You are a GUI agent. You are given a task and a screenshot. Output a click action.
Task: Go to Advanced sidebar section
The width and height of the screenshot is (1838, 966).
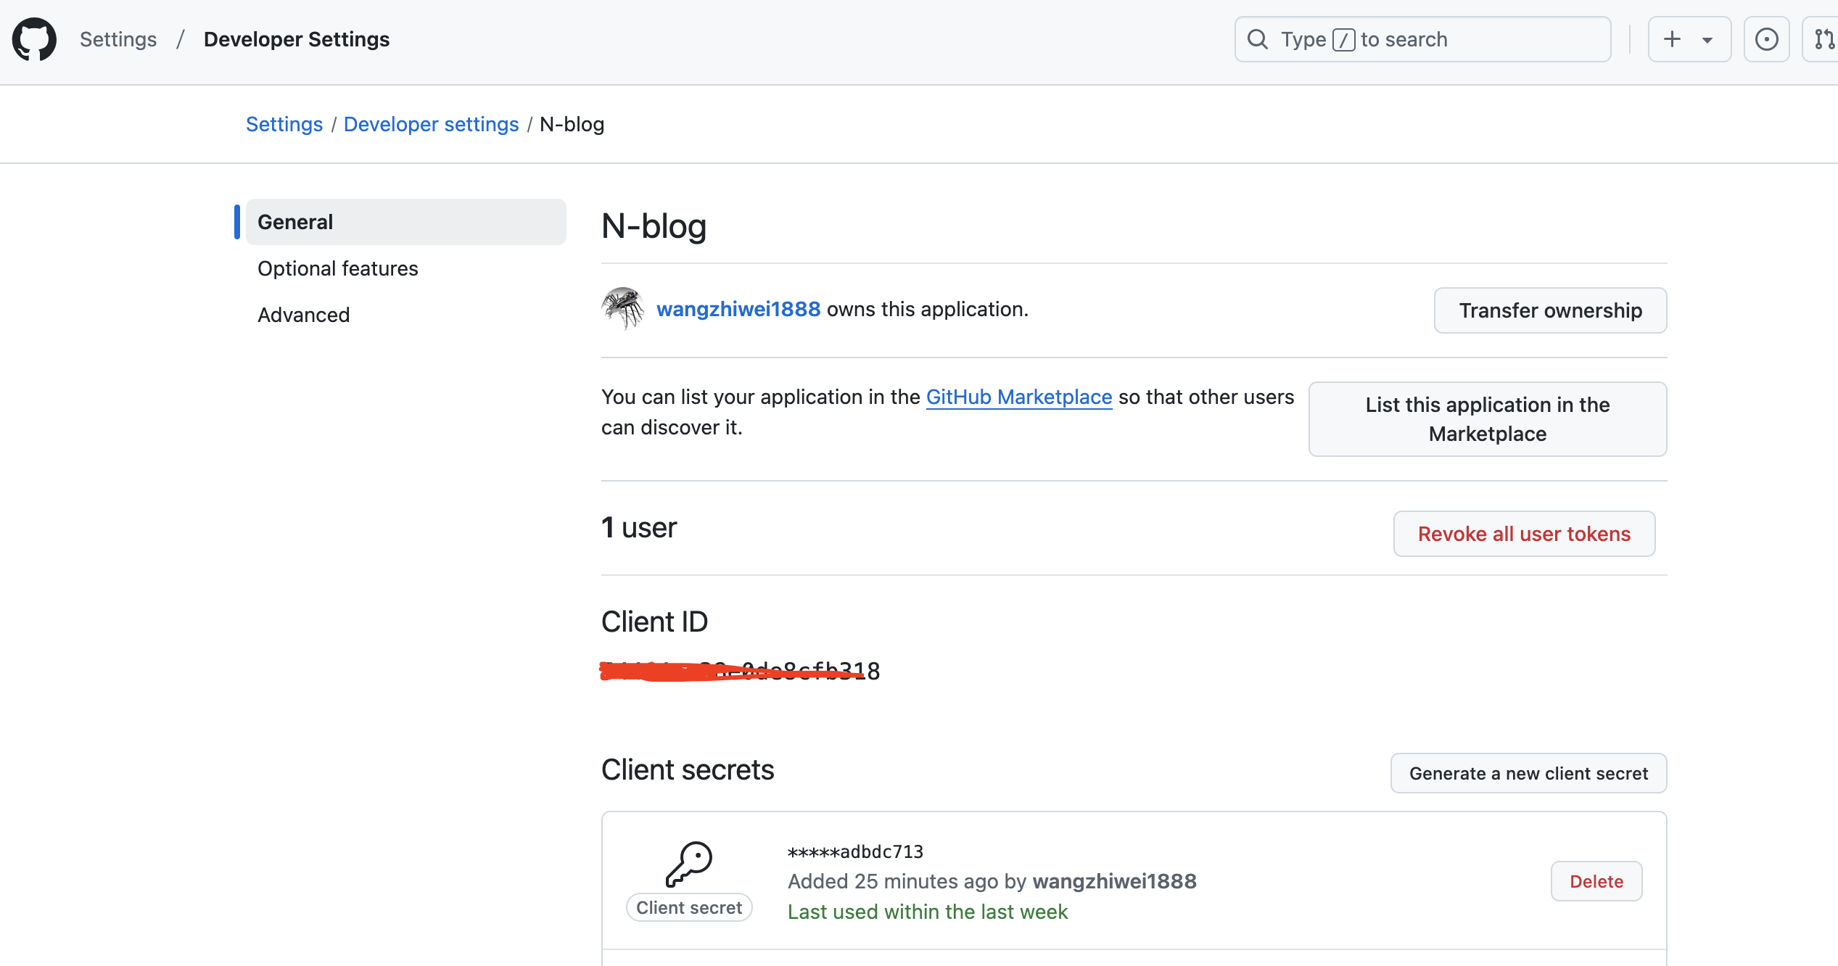pos(304,315)
